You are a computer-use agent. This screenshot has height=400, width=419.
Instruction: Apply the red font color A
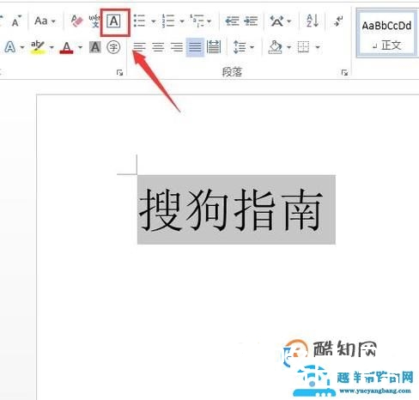point(66,47)
